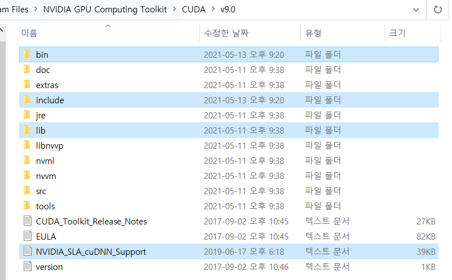Open the address bar history dropdown
This screenshot has height=280, width=452.
[416, 10]
